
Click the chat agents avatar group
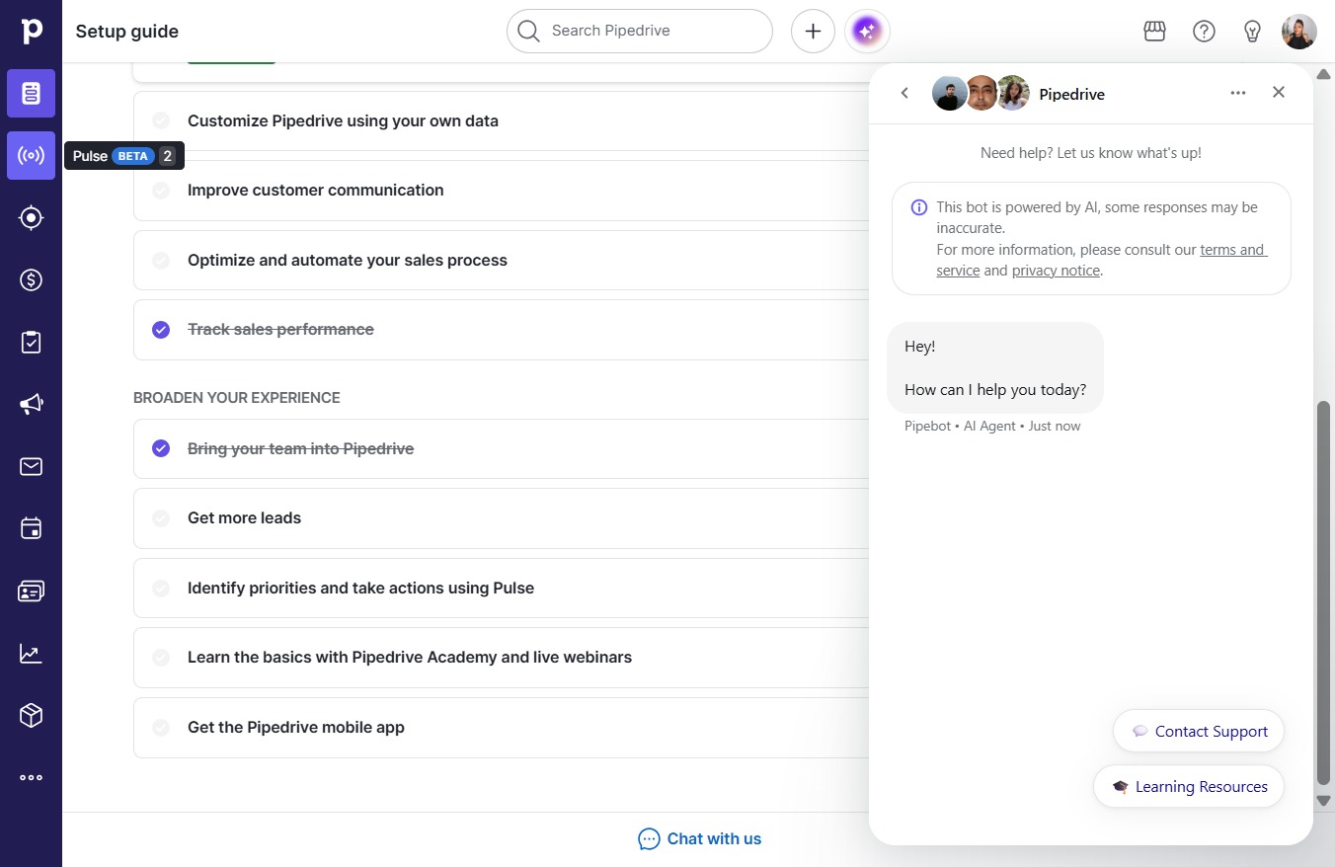981,93
